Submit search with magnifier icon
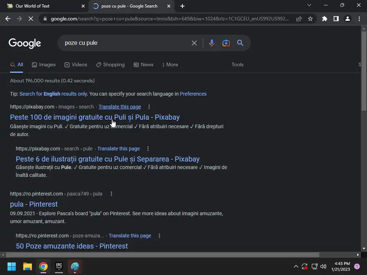367x275 pixels. click(240, 43)
